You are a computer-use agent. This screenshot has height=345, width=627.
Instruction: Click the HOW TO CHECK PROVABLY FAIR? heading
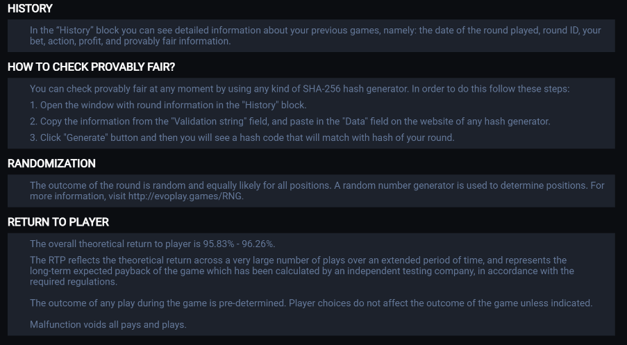pos(91,67)
